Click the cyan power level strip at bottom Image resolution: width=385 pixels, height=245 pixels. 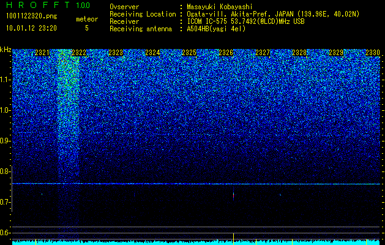point(196,243)
